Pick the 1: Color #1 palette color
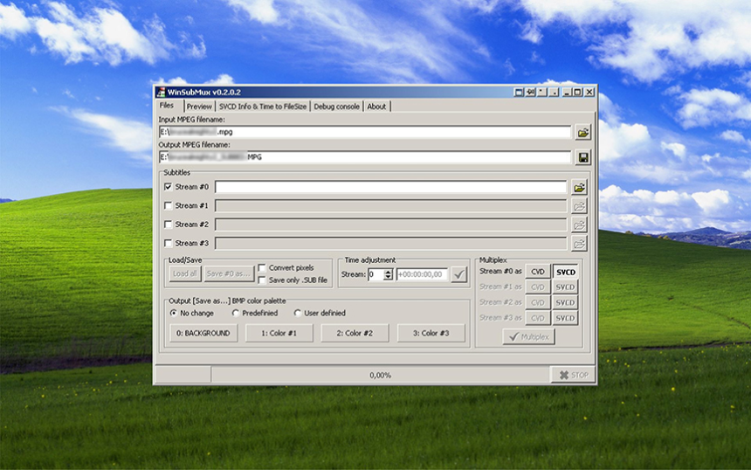 point(279,333)
